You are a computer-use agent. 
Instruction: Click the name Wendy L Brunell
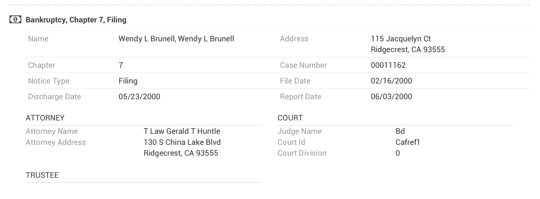(176, 39)
